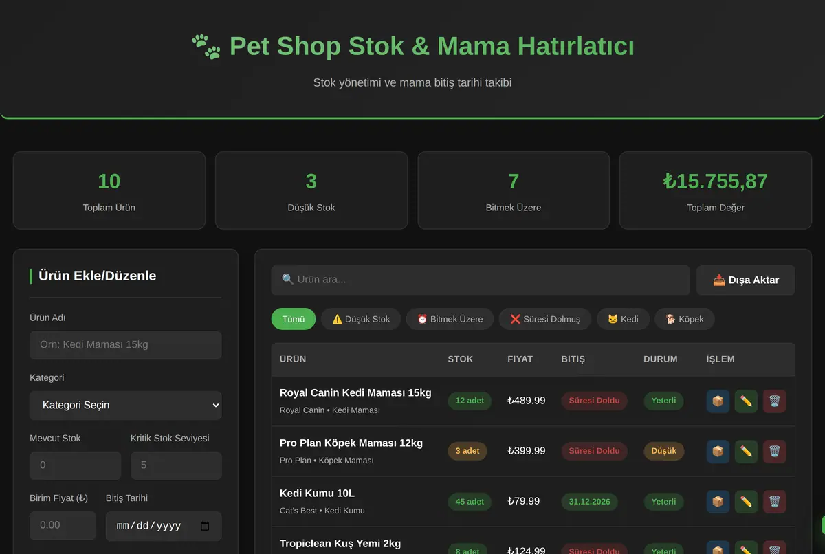
Task: Click the Ürün Adı input field
Action: point(125,345)
